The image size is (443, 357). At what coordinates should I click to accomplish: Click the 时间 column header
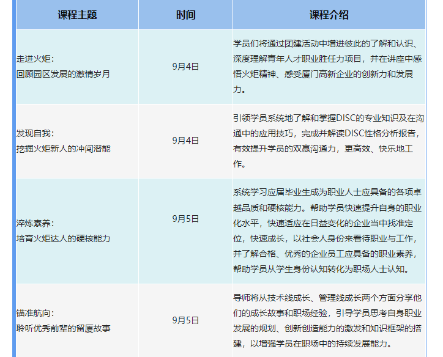pos(185,15)
